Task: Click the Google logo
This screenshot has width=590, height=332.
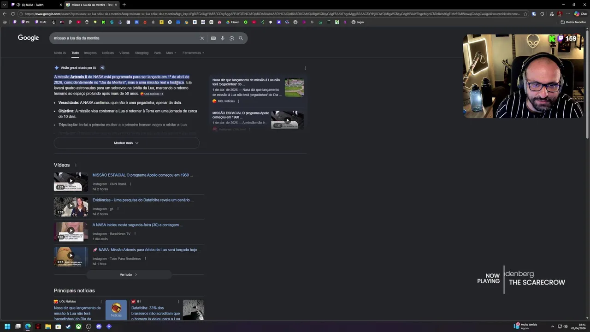Action: click(x=28, y=38)
